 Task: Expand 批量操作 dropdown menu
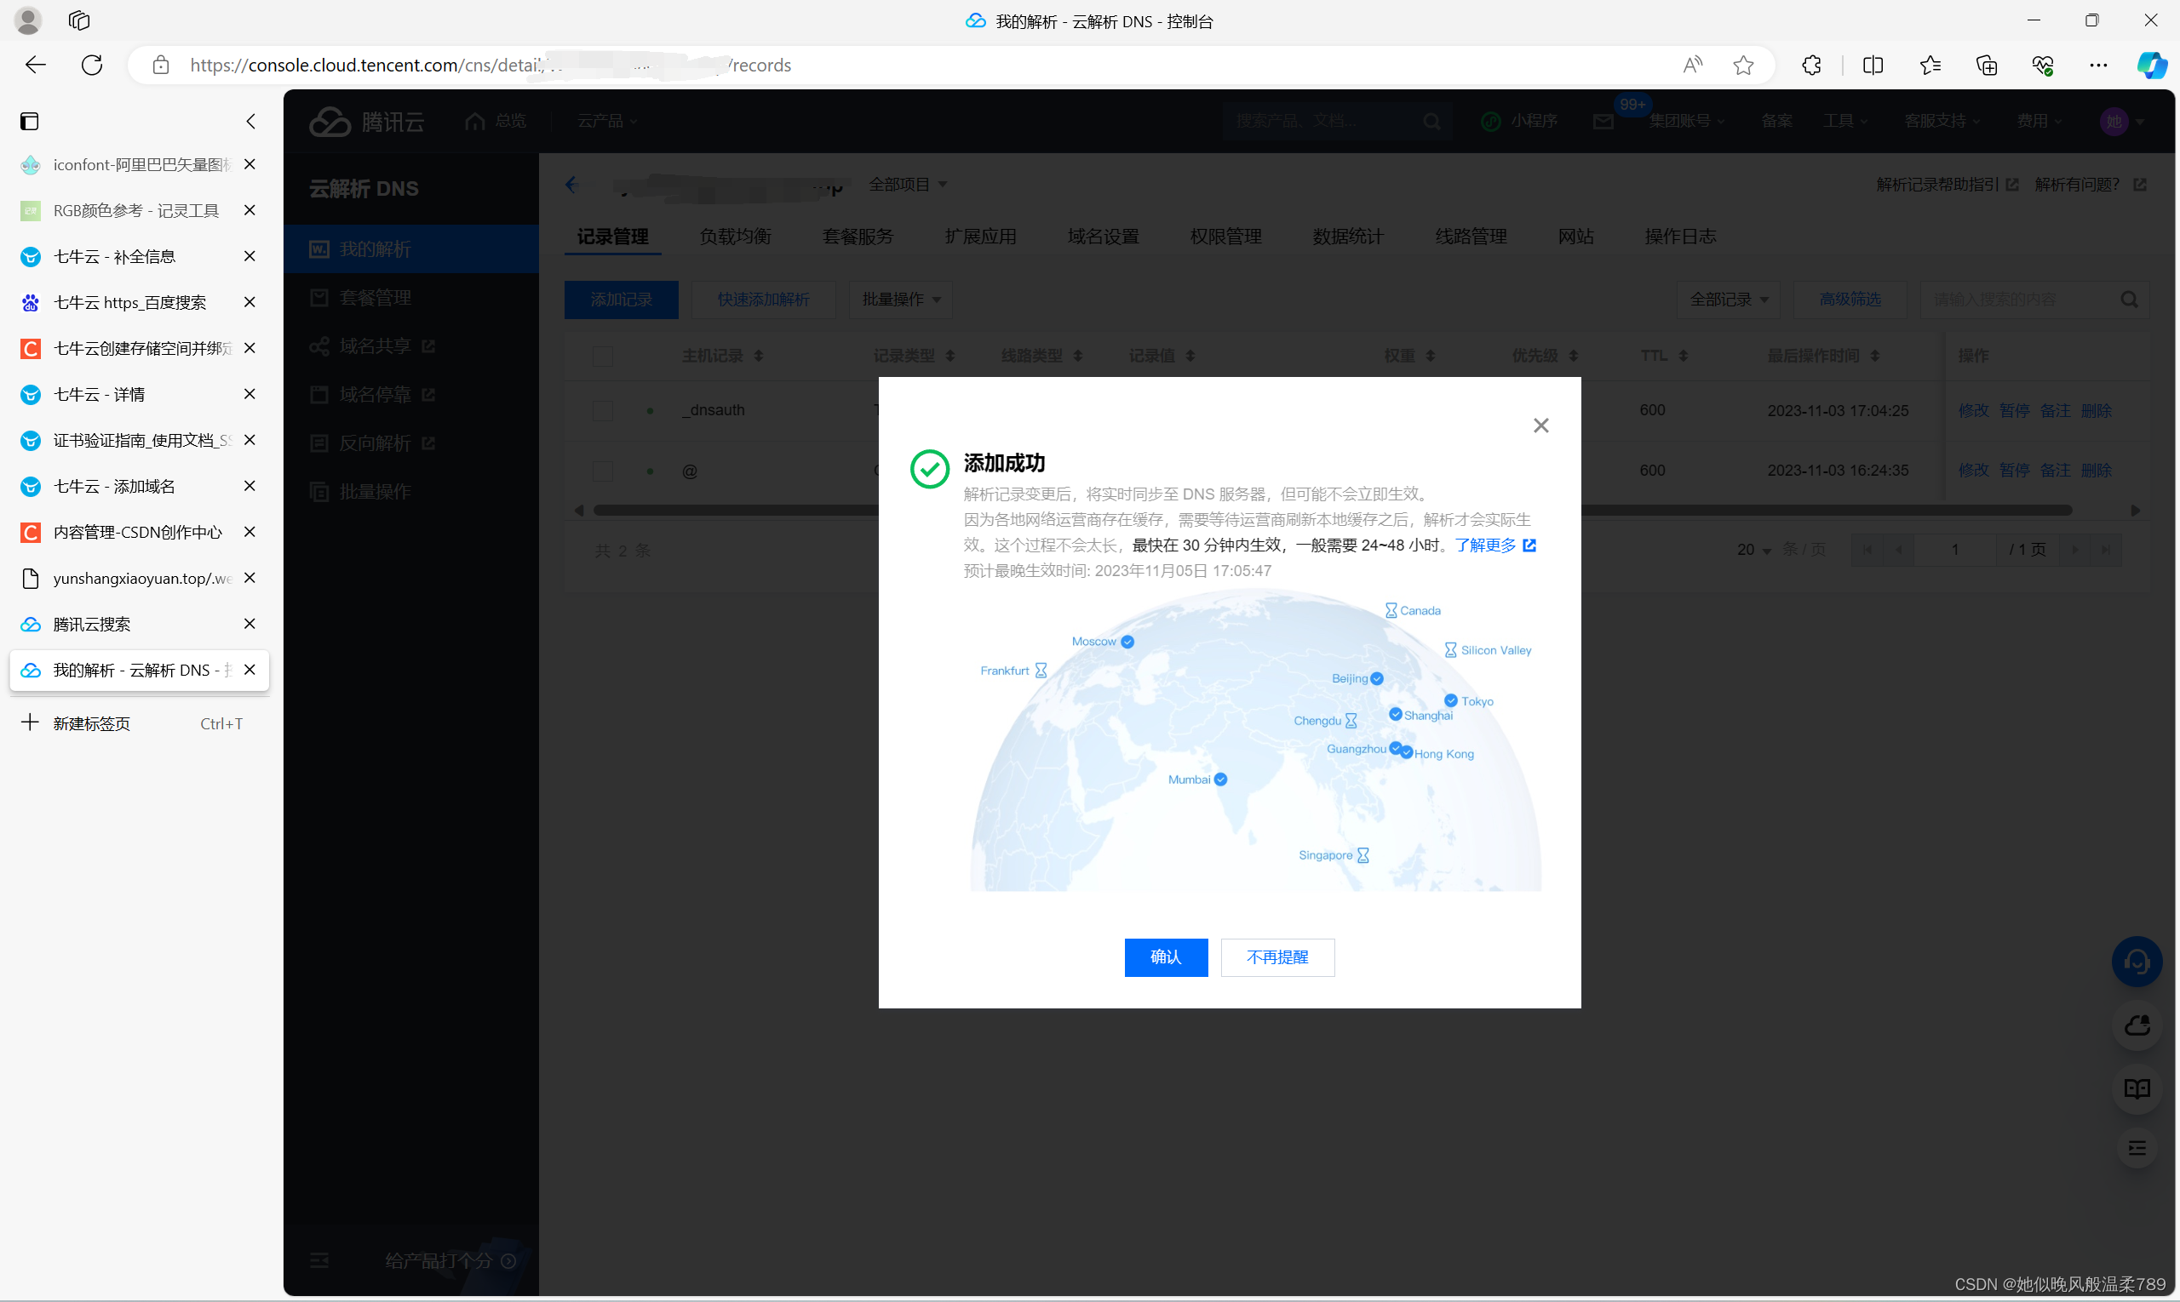point(904,298)
